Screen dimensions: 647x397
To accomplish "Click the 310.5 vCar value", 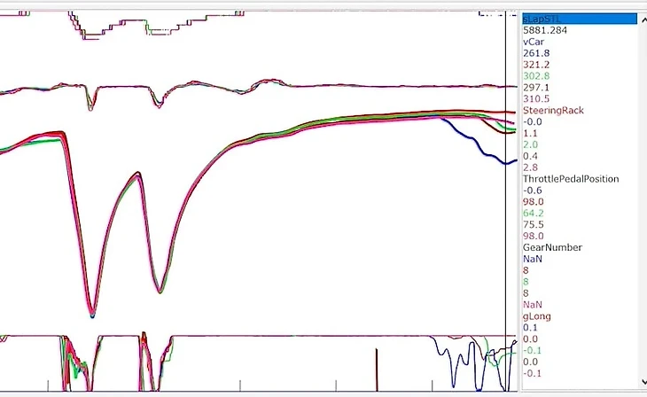I will 536,99.
